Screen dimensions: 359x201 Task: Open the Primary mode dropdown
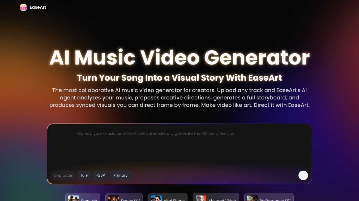pos(121,175)
